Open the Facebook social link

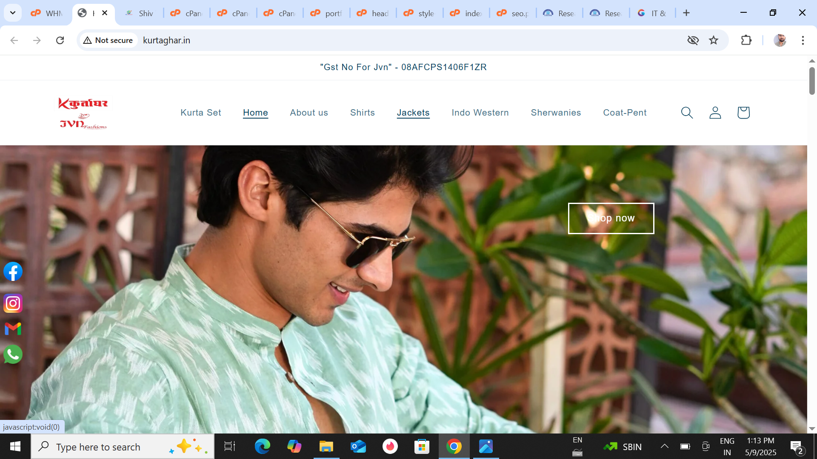[13, 272]
